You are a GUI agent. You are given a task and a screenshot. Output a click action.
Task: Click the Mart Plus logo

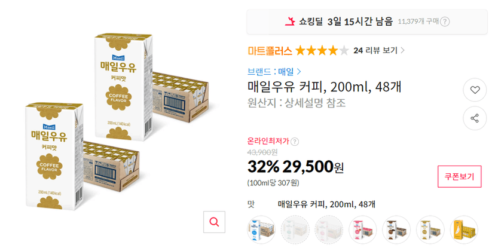[x=270, y=51]
